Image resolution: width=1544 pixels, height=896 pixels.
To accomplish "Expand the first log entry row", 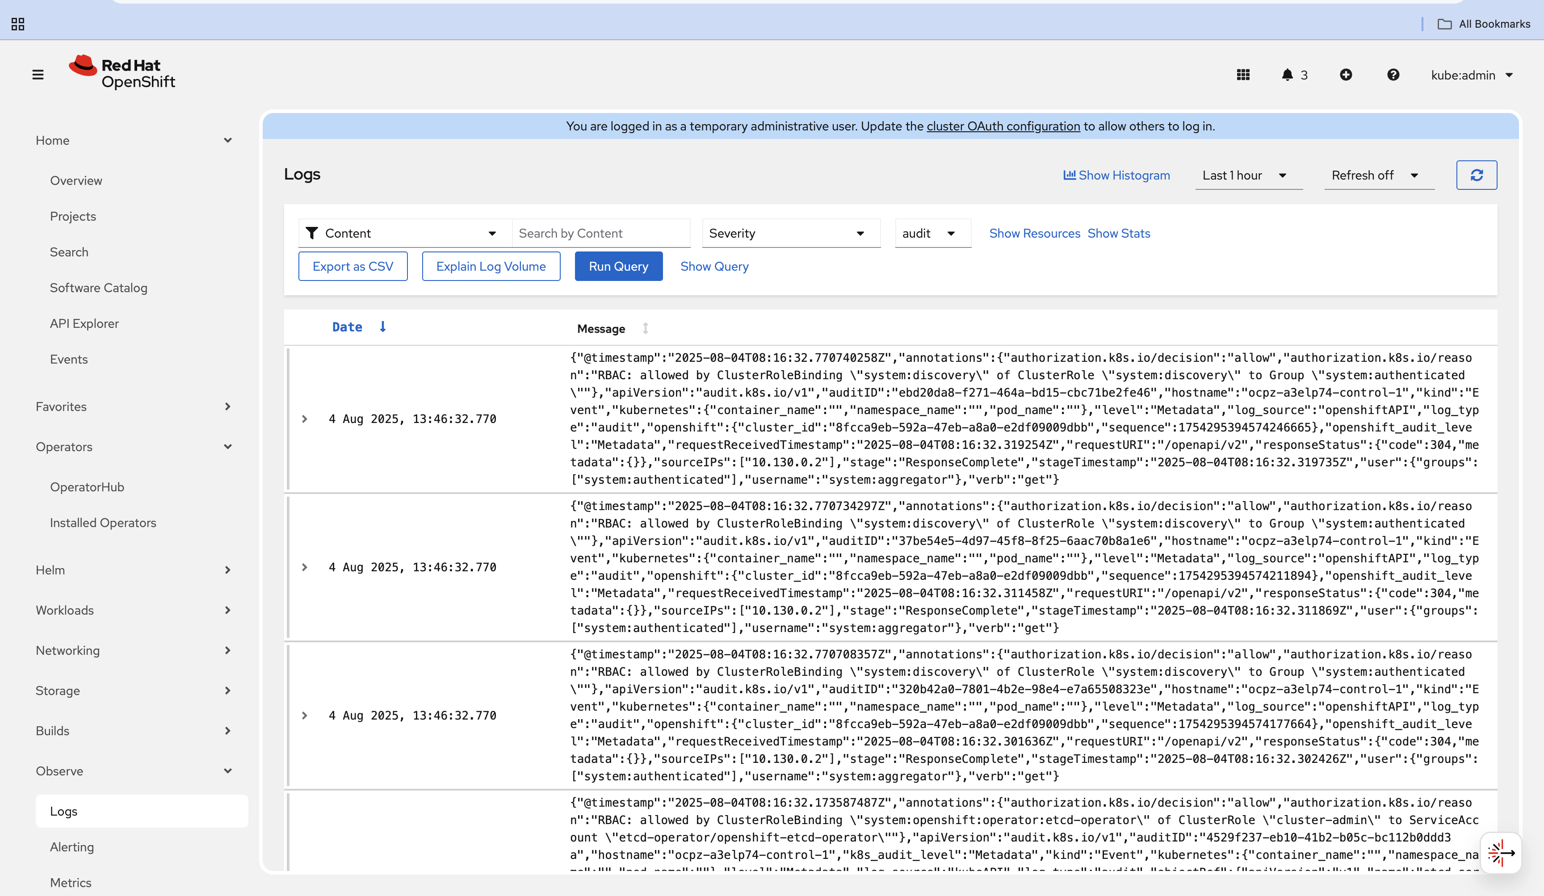I will (x=305, y=419).
